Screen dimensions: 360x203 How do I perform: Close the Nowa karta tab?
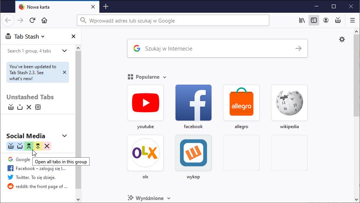click(x=93, y=7)
